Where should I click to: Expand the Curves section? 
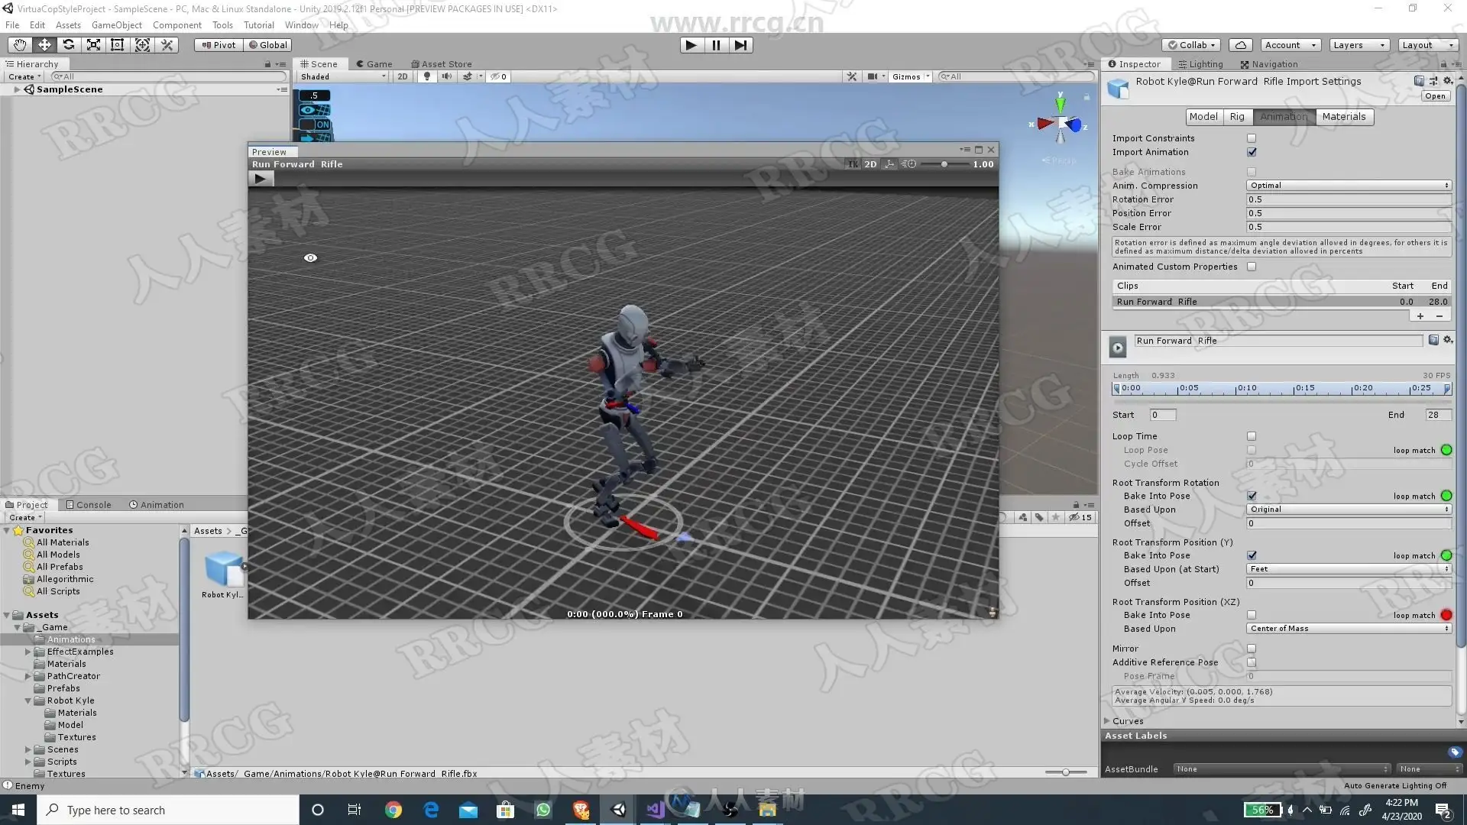(1107, 721)
